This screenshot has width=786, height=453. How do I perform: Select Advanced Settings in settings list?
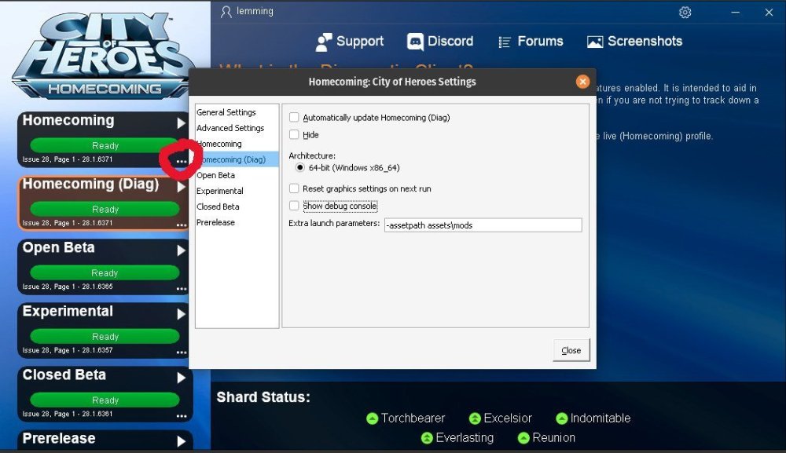point(230,128)
